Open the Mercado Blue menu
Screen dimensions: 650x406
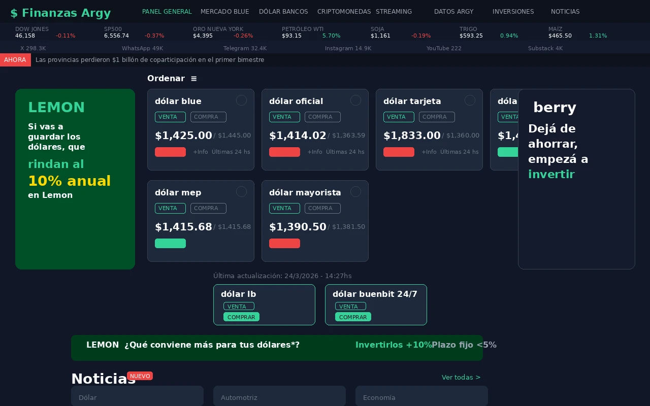pos(224,12)
